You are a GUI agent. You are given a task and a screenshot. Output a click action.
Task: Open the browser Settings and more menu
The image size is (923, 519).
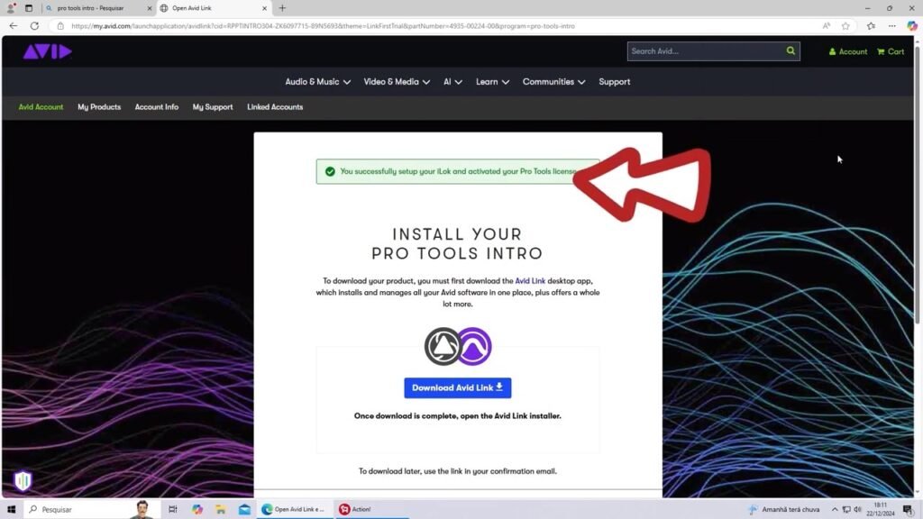pos(892,26)
